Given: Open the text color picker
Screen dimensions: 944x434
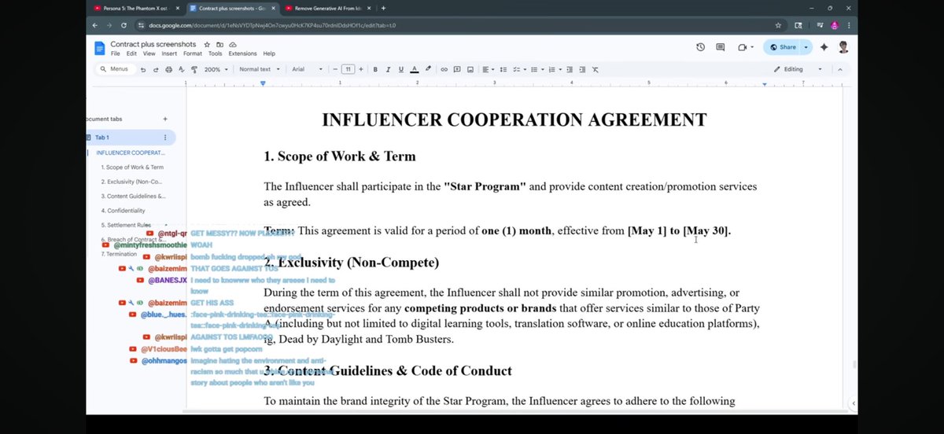Looking at the screenshot, I should point(414,69).
